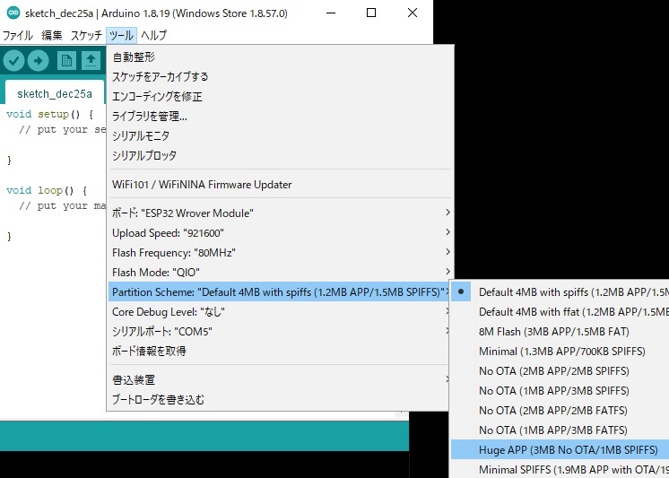The height and width of the screenshot is (478, 669).
Task: Open WiFi101 / WiFiNINA Firmware Updater
Action: point(280,185)
